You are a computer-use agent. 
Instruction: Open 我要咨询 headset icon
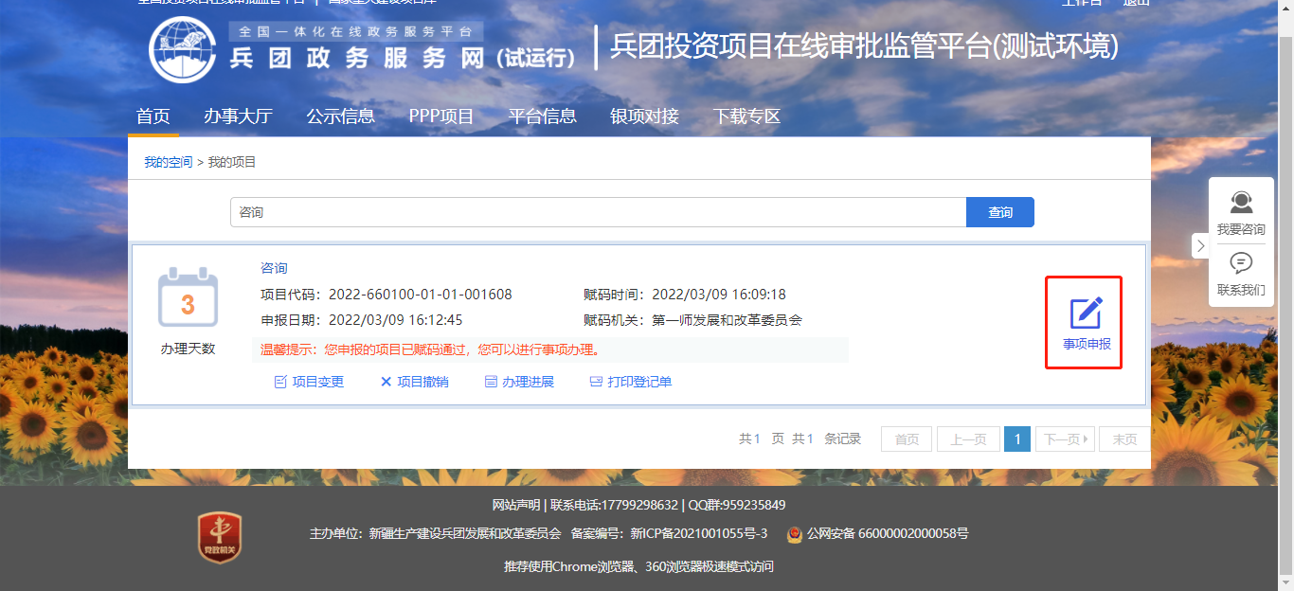point(1241,203)
